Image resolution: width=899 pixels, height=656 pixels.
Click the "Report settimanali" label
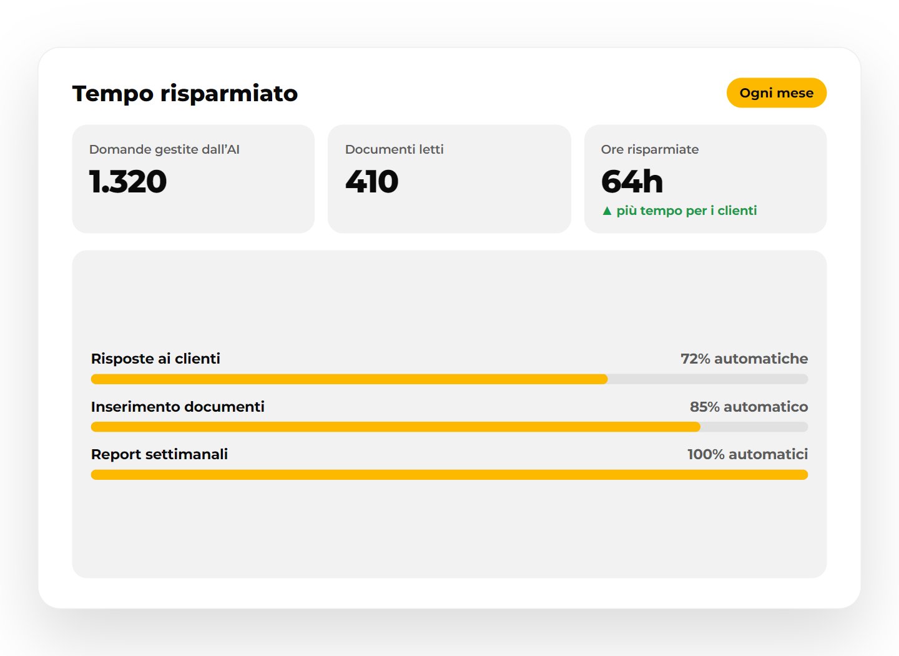(159, 454)
